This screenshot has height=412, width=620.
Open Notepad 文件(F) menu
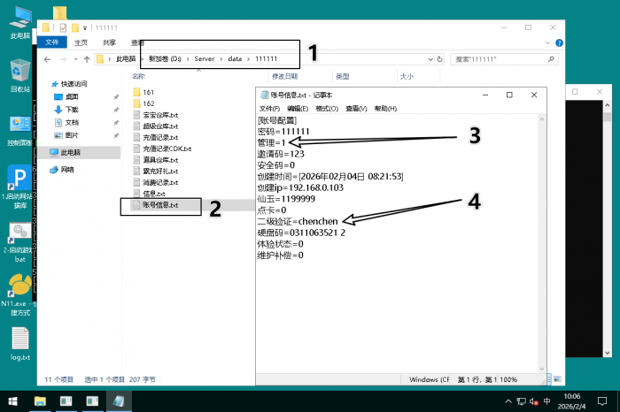pos(269,109)
